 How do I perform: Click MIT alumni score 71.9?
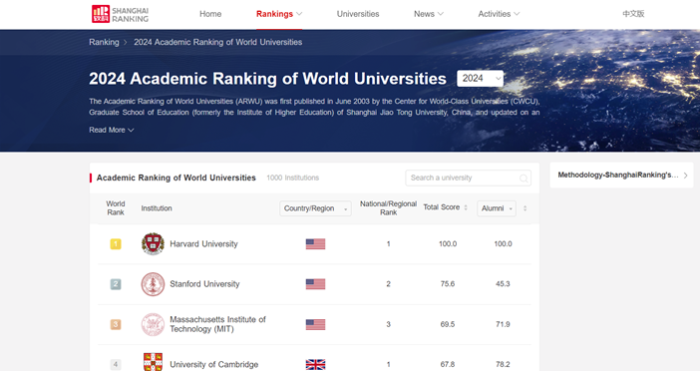[x=503, y=324]
